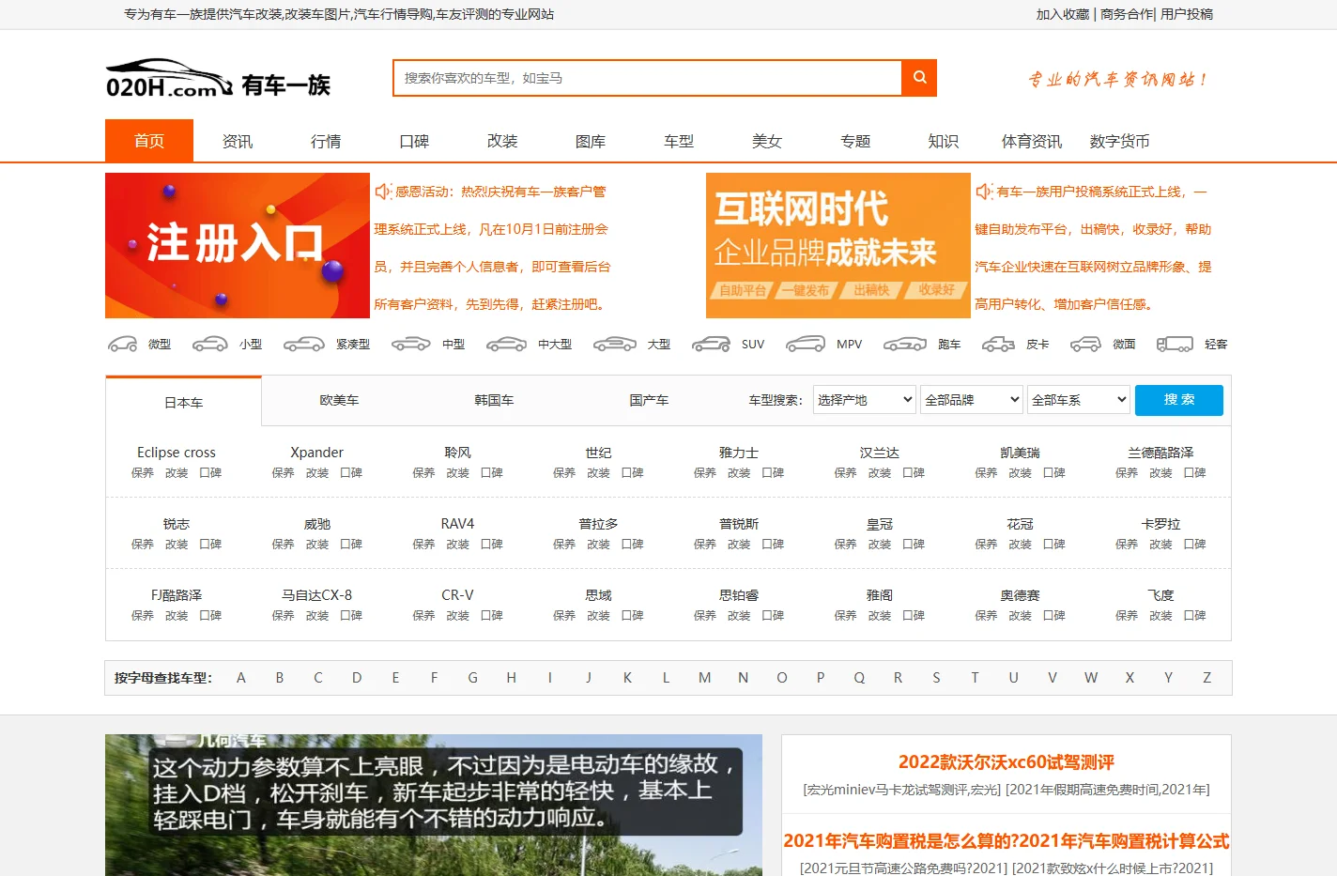The image size is (1337, 876).
Task: Open the 互联网时代 orange banner
Action: click(x=838, y=246)
